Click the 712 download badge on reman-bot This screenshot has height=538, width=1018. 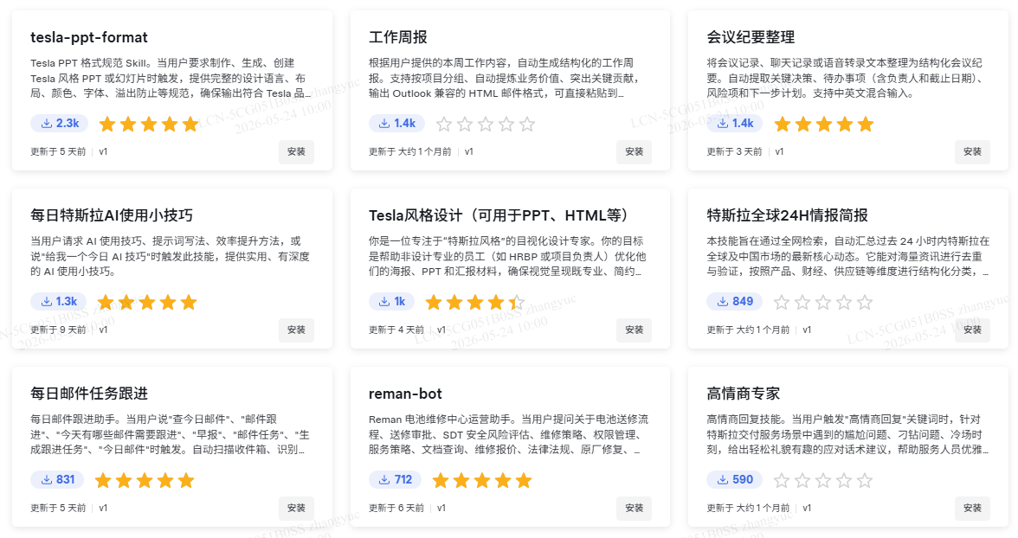pos(396,479)
